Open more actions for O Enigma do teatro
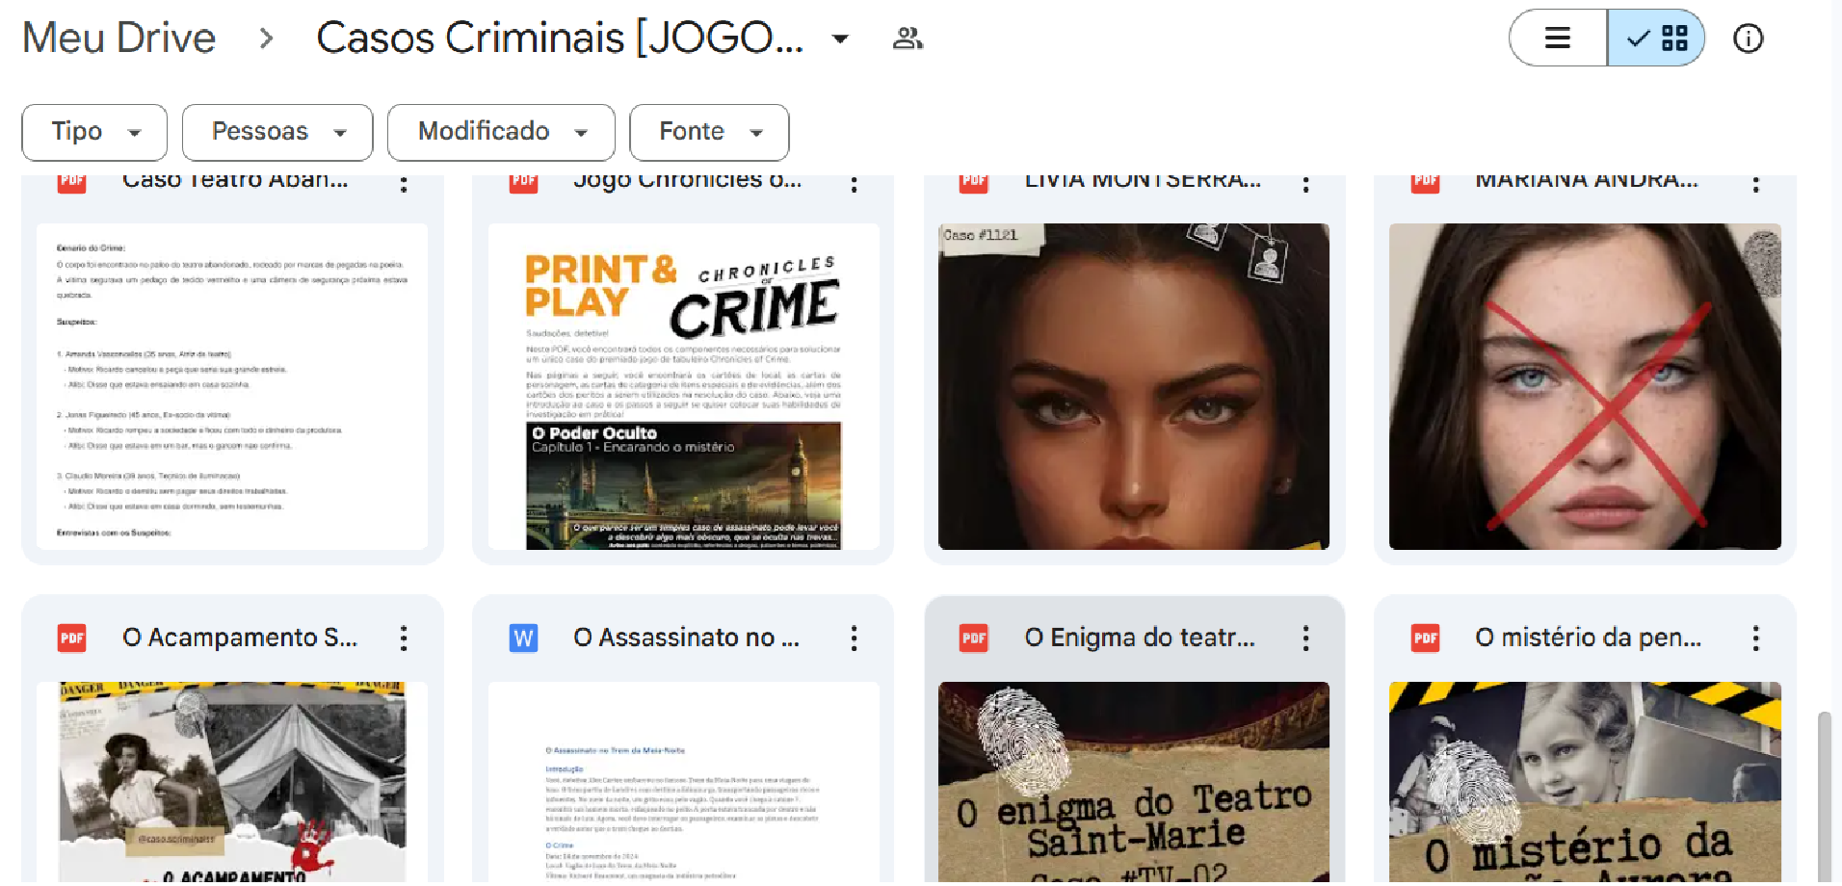The image size is (1842, 886). pyautogui.click(x=1305, y=638)
